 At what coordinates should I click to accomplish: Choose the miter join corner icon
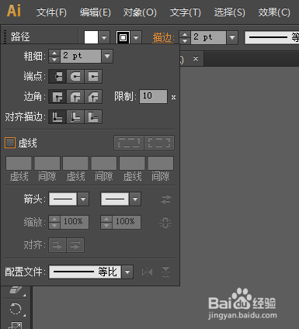(x=57, y=97)
